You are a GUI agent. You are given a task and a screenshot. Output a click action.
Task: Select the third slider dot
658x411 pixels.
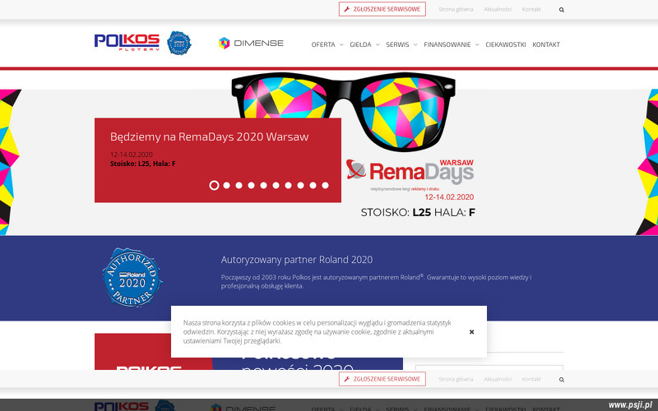coord(239,186)
